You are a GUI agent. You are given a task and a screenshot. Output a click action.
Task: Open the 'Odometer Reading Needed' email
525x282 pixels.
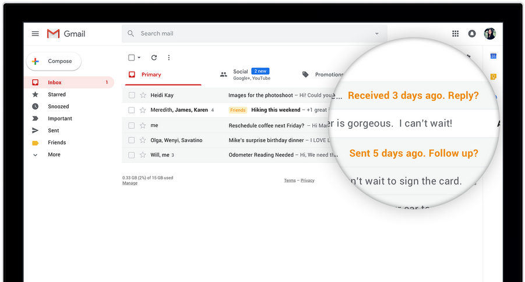pos(261,155)
